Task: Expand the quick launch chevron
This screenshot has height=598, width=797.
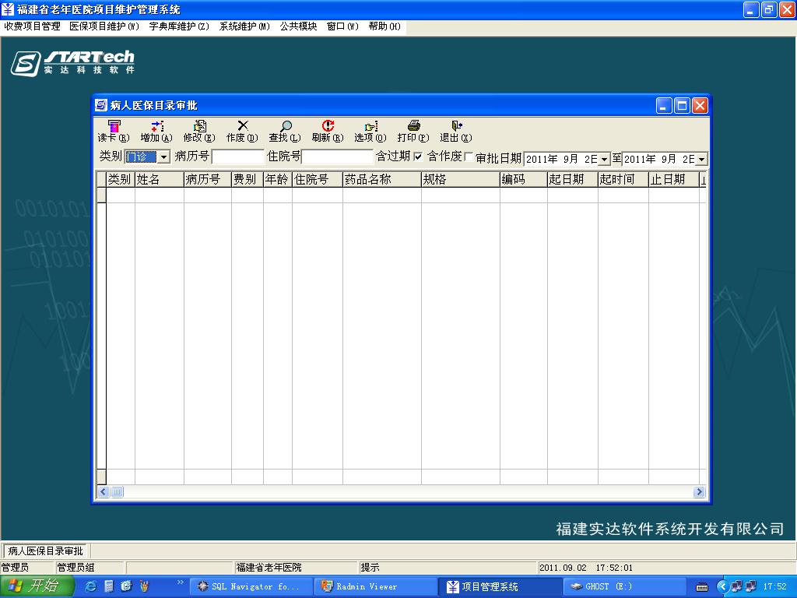Action: coord(180,582)
